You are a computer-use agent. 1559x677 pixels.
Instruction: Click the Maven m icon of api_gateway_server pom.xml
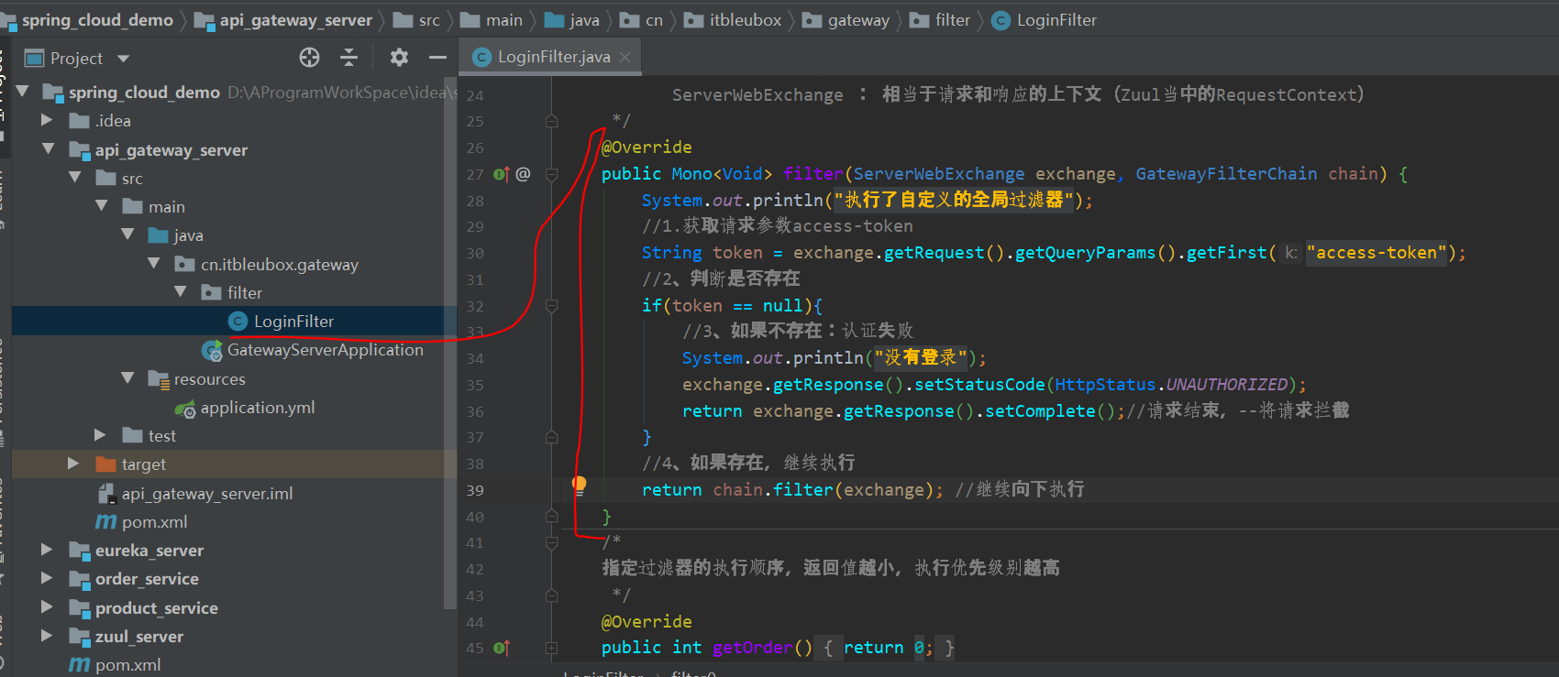tap(105, 521)
